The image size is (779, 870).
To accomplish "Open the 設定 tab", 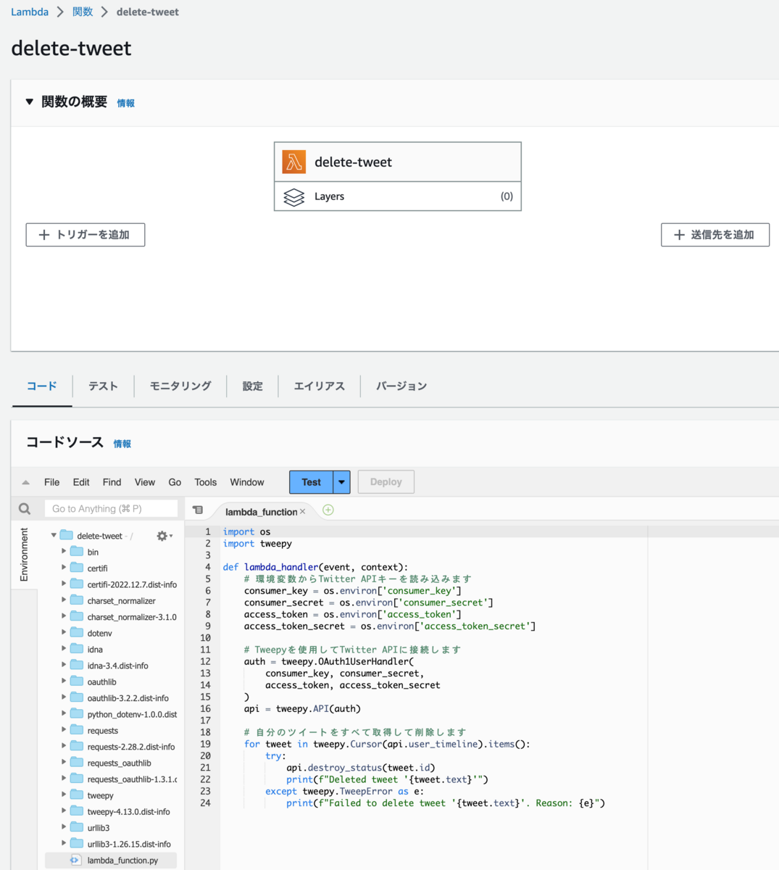I will pyautogui.click(x=253, y=386).
